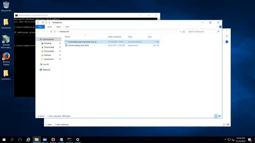Click the taskbar clock showing 10:28 AM
Viewport: 255px width, 143px height.
241,139
